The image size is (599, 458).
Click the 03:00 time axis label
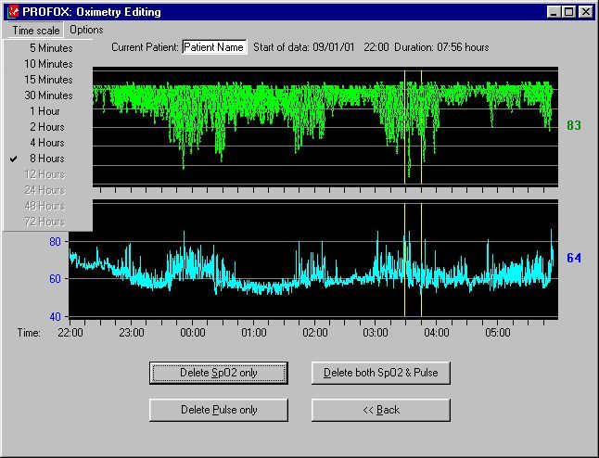(x=376, y=333)
